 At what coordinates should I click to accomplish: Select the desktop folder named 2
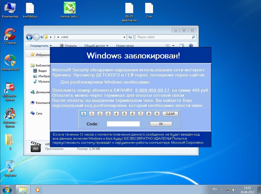pos(9,141)
